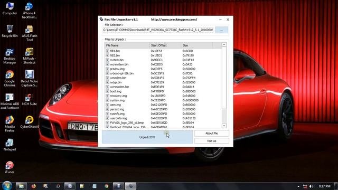338x190 pixels.
Task: Toggle the boot.img checkbox
Action: coord(107,91)
